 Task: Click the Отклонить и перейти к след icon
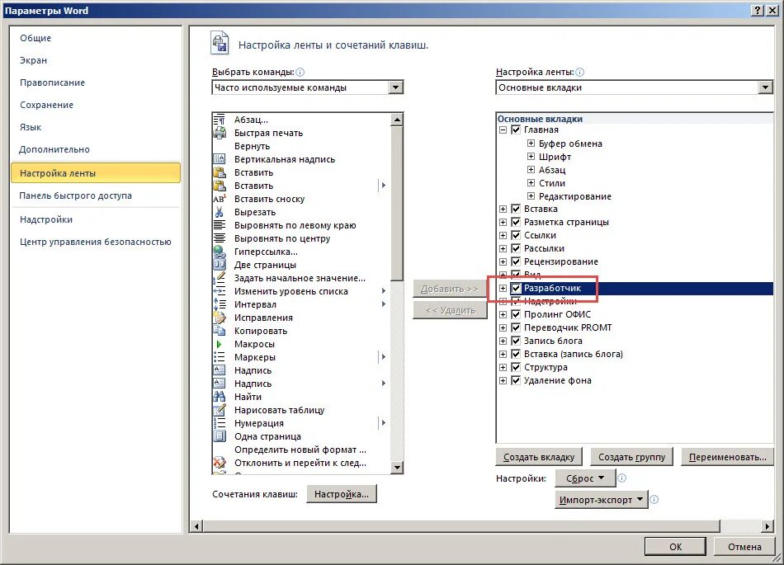pos(219,463)
